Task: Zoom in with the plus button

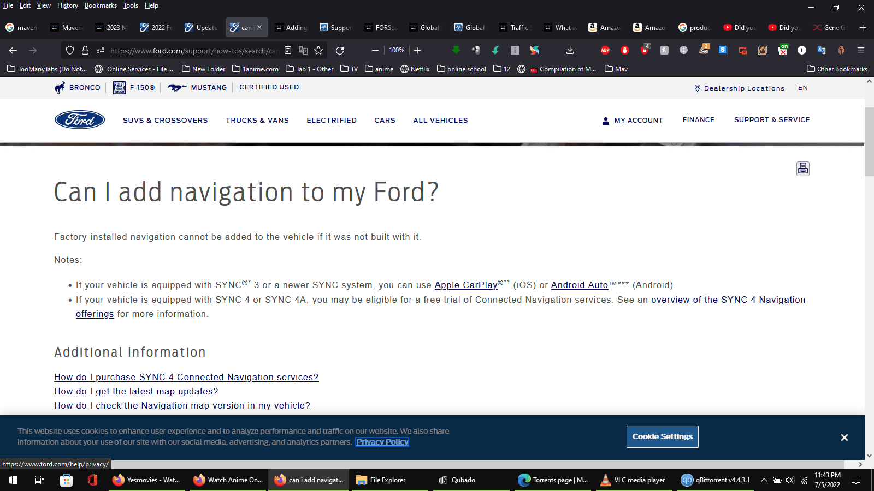Action: [417, 50]
